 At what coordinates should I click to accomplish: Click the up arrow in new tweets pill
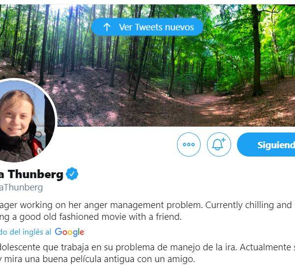(107, 27)
